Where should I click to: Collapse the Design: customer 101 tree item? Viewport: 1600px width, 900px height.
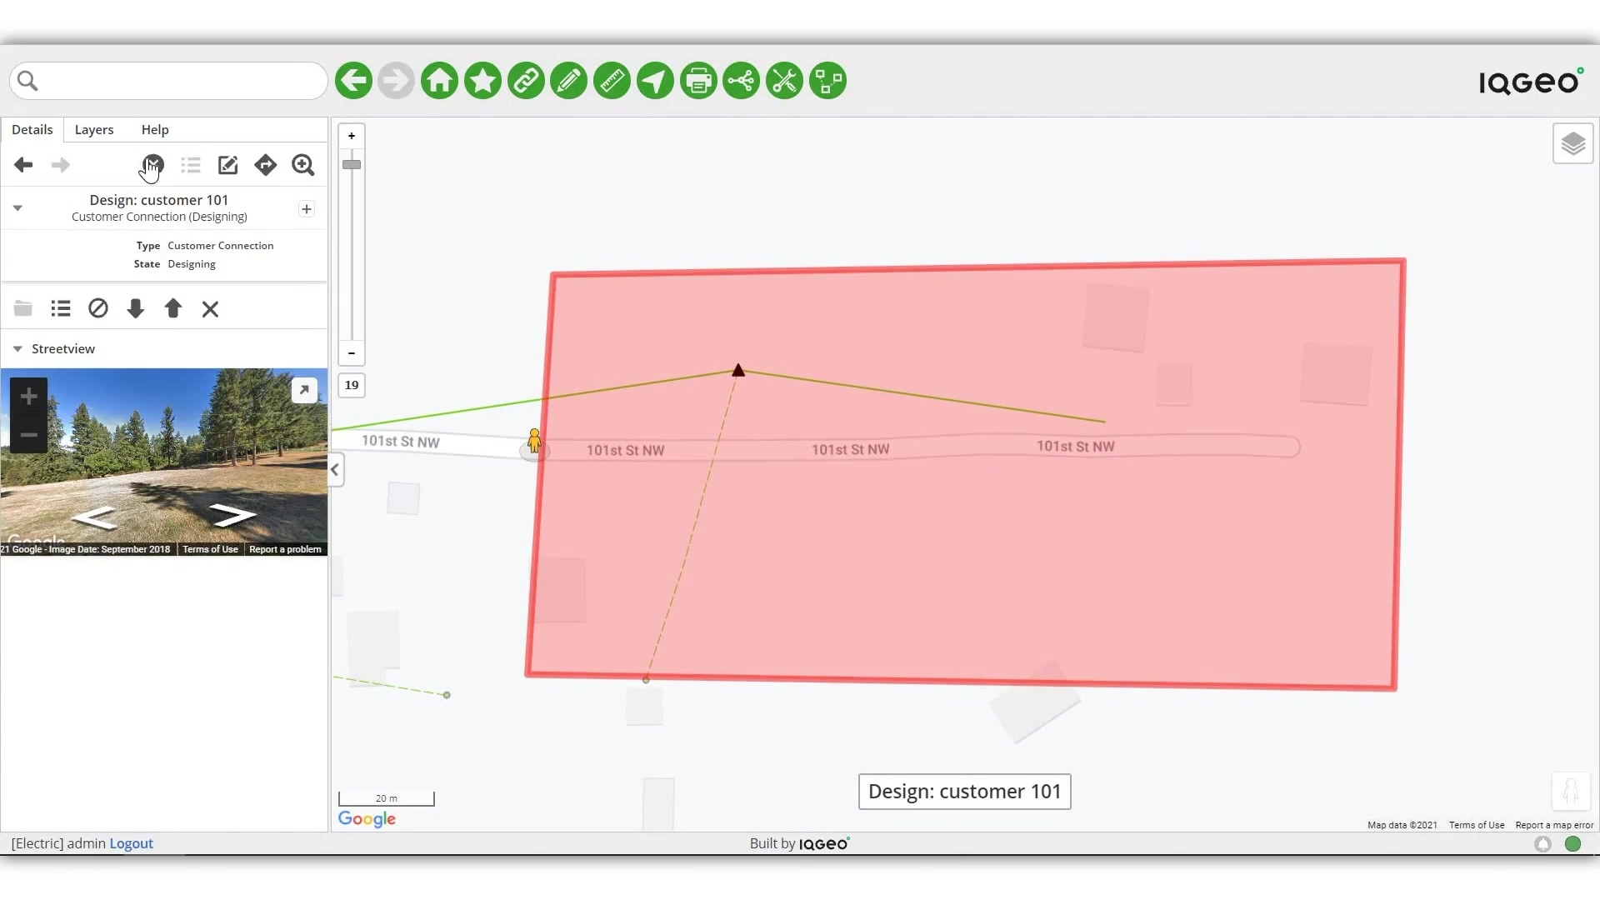pyautogui.click(x=17, y=207)
